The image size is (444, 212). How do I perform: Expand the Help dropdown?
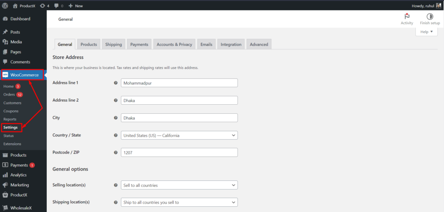(x=427, y=32)
